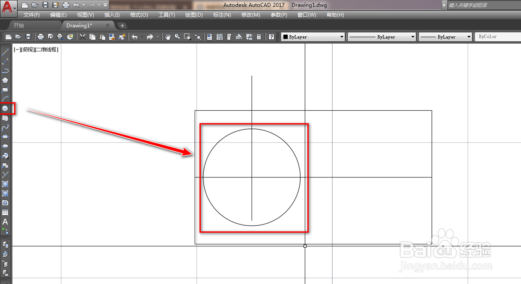
Task: Open the 绘图(D) menu
Action: [x=194, y=15]
